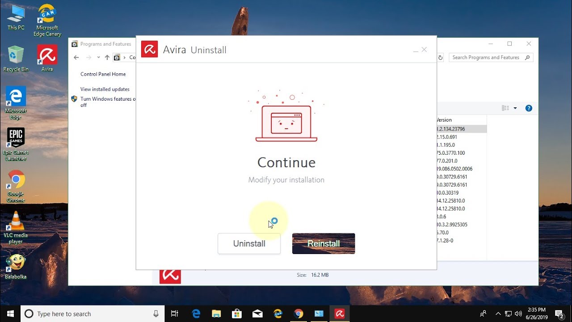572x322 pixels.
Task: Select version row 19.086.0502.0006
Action: point(462,169)
